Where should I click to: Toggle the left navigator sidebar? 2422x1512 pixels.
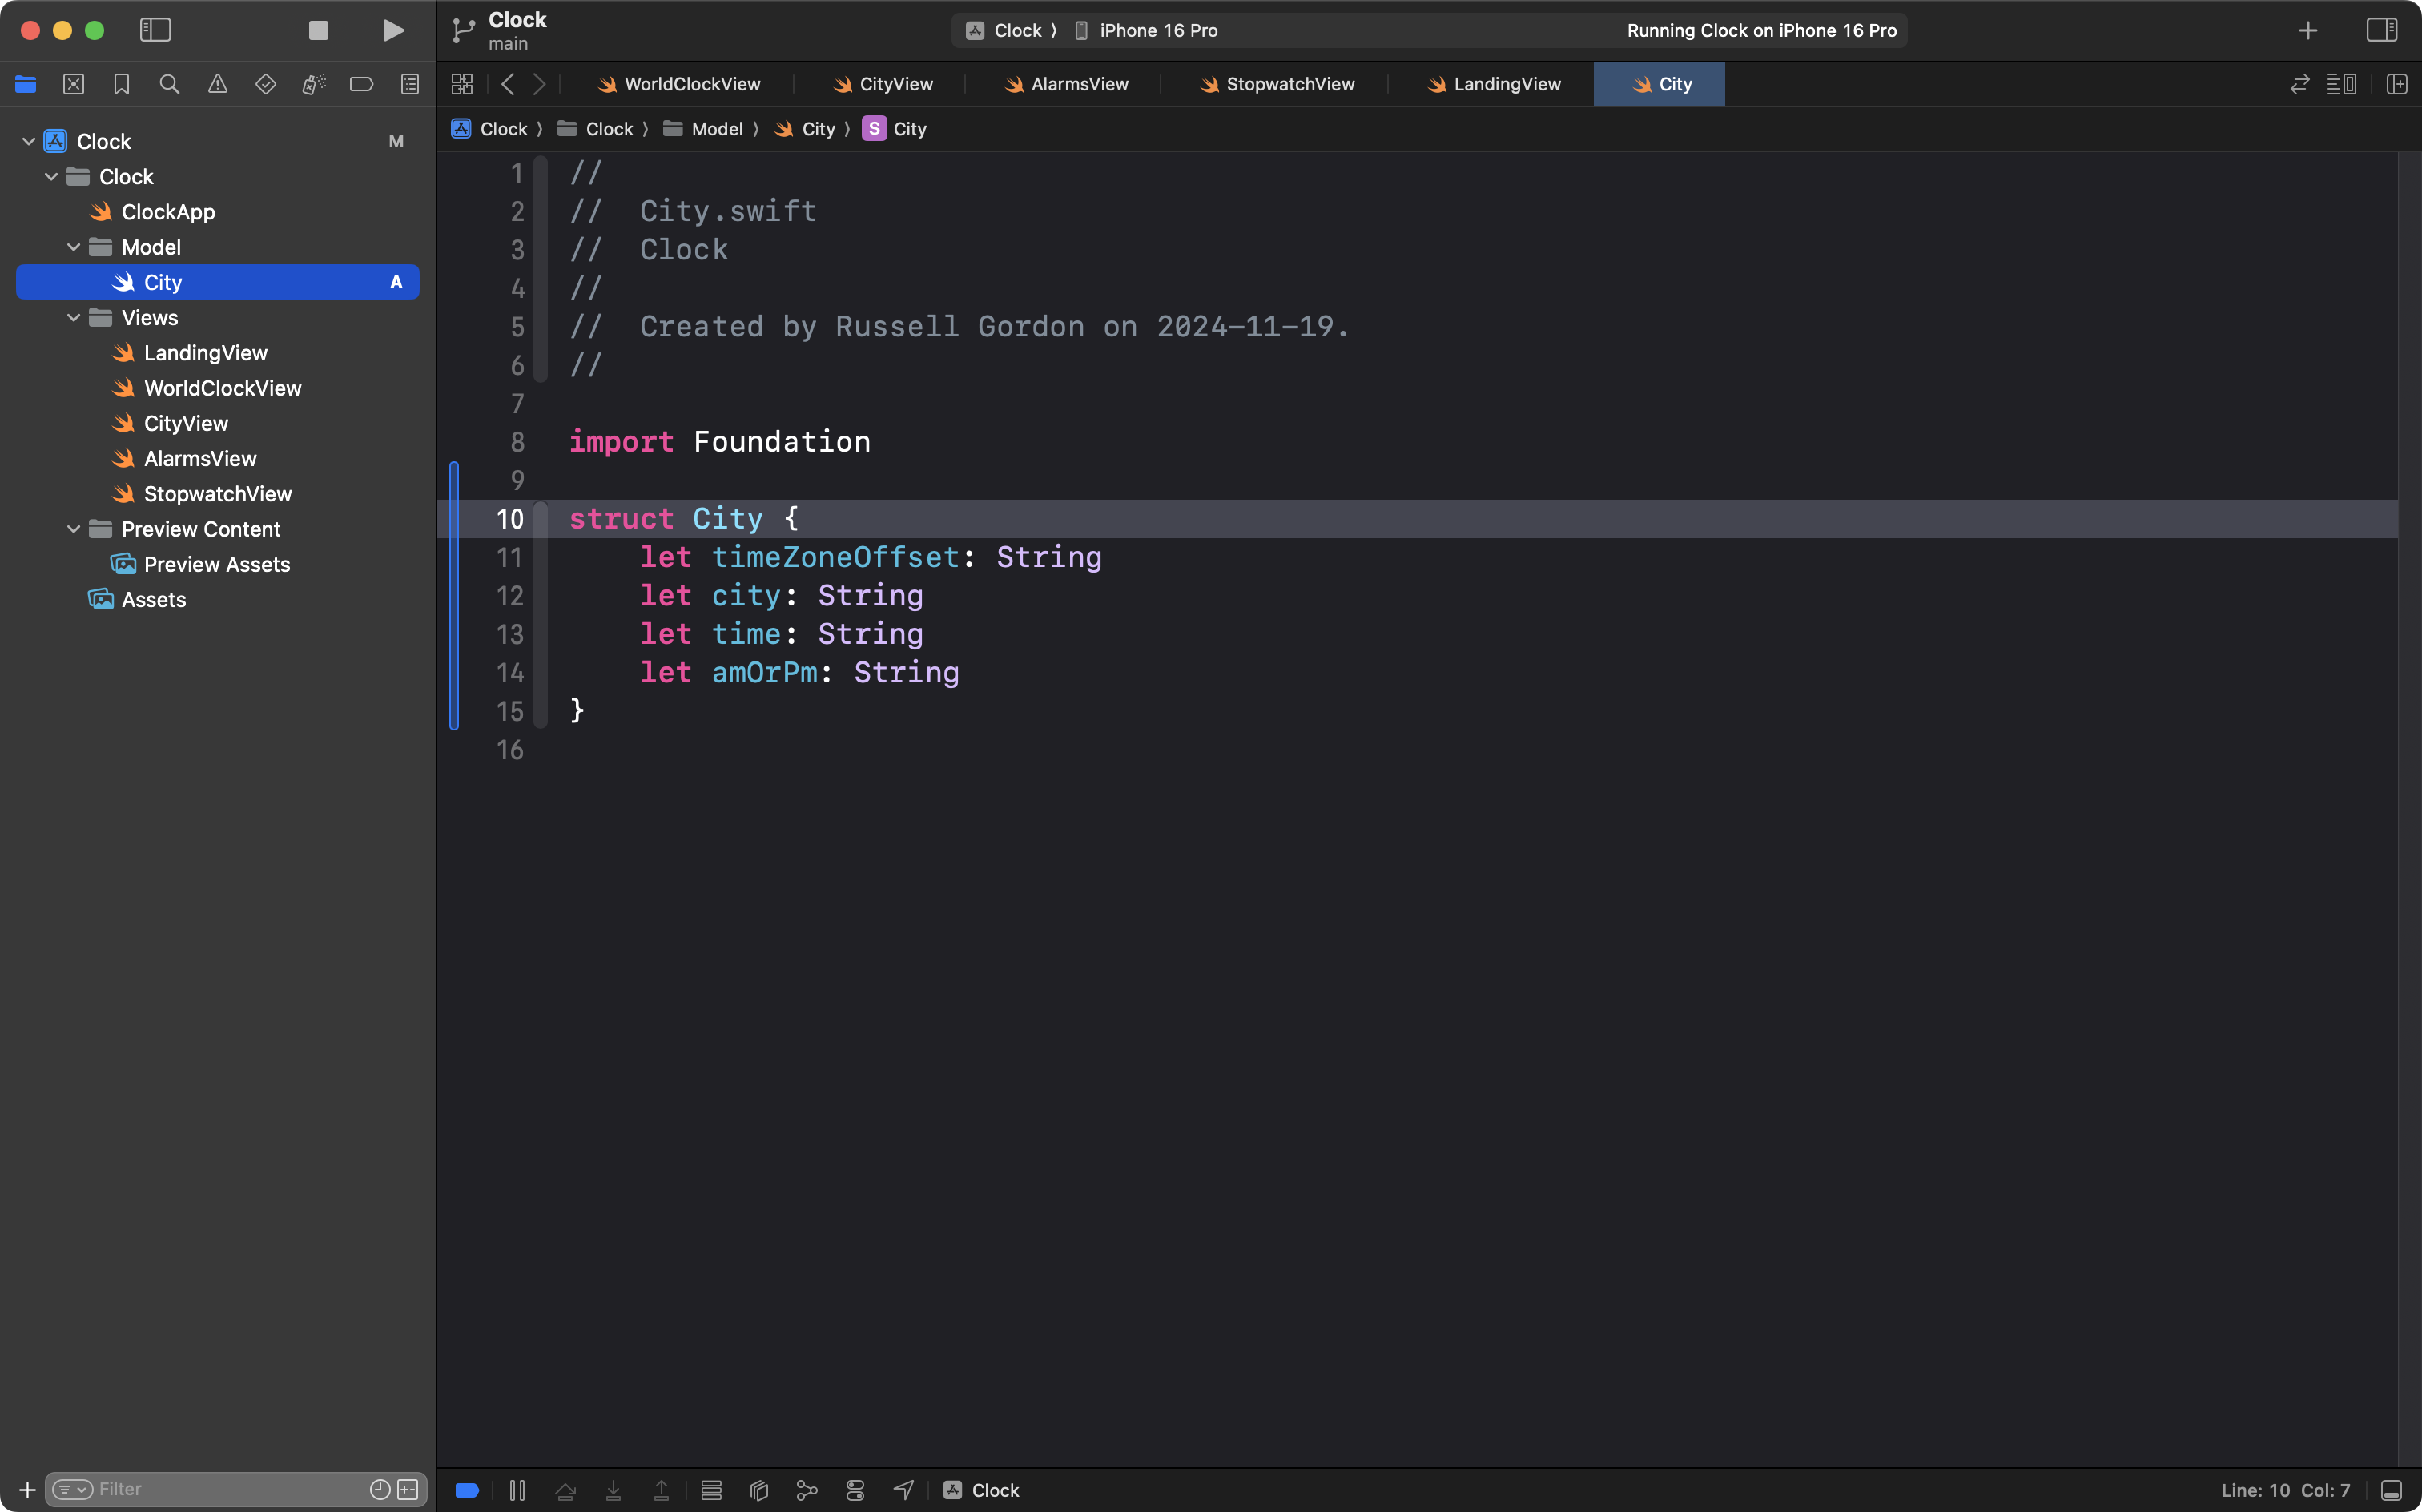tap(155, 31)
